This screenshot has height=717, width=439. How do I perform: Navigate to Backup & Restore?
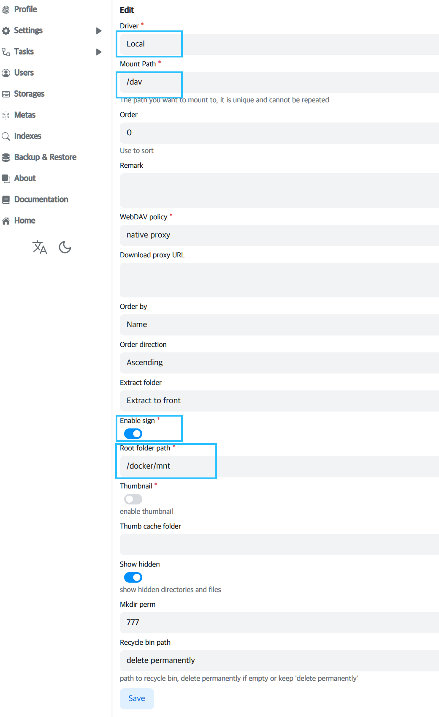(x=45, y=157)
